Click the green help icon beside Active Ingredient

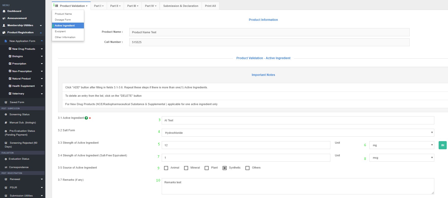(86, 118)
